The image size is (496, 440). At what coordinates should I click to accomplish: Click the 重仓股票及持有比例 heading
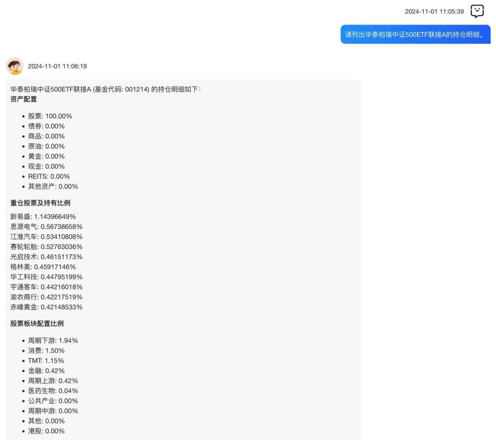(40, 203)
